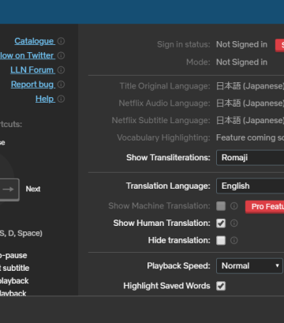The width and height of the screenshot is (284, 323).
Task: Open the Help link
Action: tap(45, 99)
